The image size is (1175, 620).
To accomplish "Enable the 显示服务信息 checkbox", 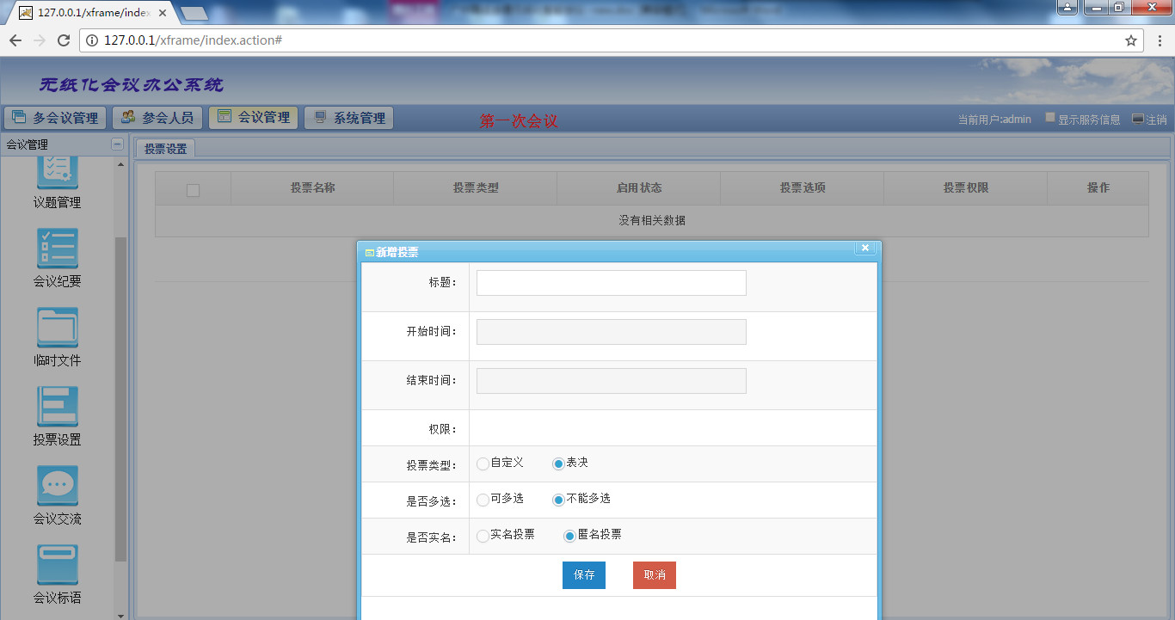I will 1050,118.
